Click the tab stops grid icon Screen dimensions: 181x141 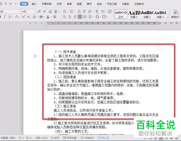coord(110,12)
